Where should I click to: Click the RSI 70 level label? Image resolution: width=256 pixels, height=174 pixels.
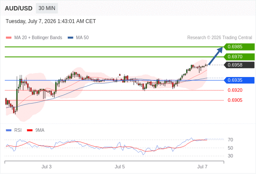click(230, 140)
